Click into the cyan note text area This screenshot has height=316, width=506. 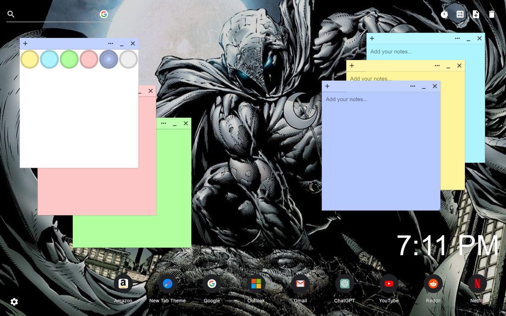[426, 52]
